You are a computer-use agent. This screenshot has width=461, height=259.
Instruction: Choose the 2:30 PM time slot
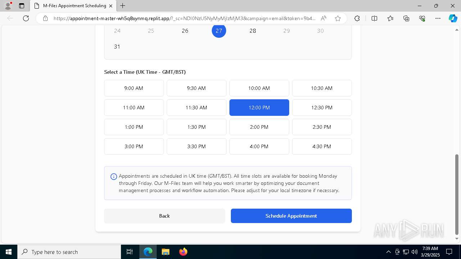coord(322,127)
